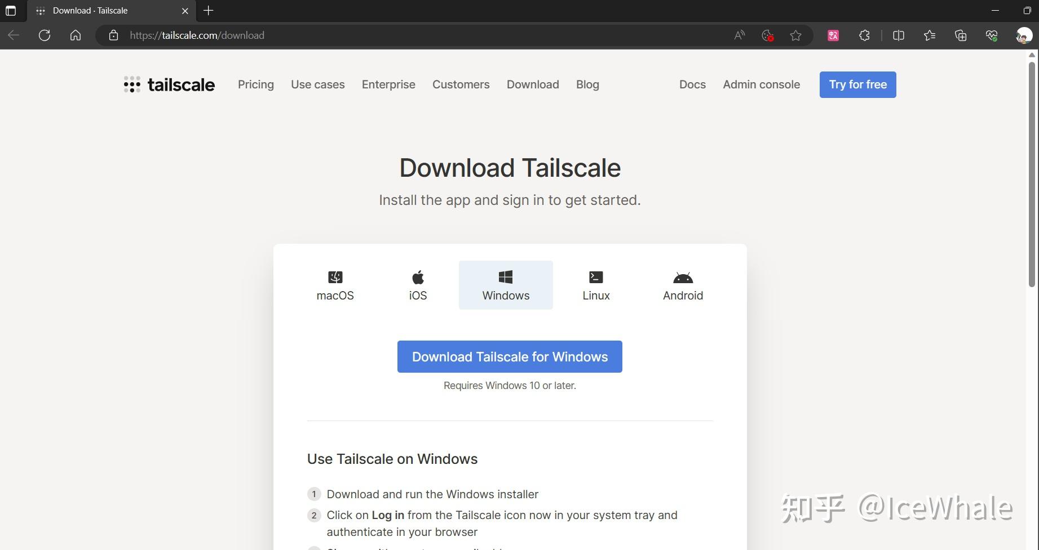Select the iOS platform tab

418,285
